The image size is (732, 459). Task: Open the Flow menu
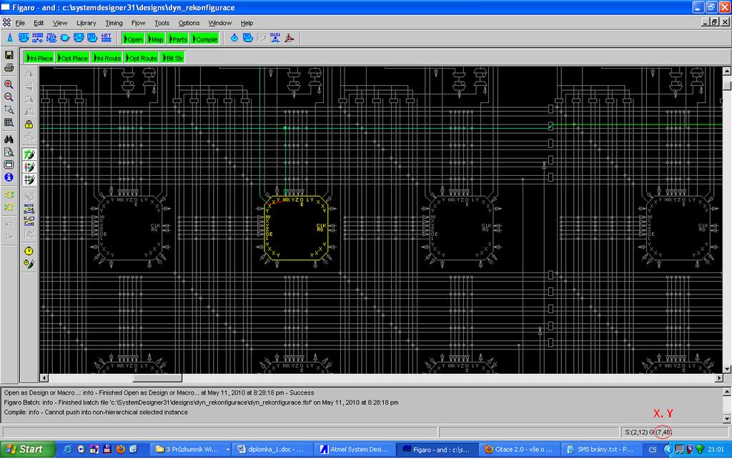tap(138, 23)
